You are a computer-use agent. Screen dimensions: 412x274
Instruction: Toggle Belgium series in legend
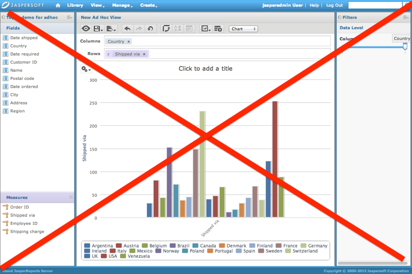[154, 246]
